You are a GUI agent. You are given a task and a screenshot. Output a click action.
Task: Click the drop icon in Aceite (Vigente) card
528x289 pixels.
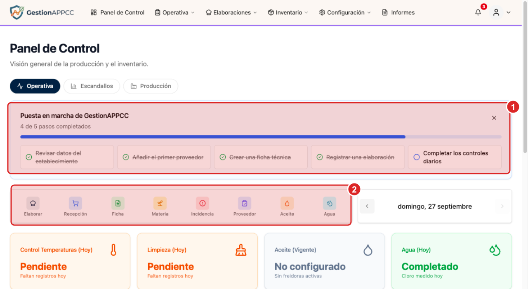368,250
